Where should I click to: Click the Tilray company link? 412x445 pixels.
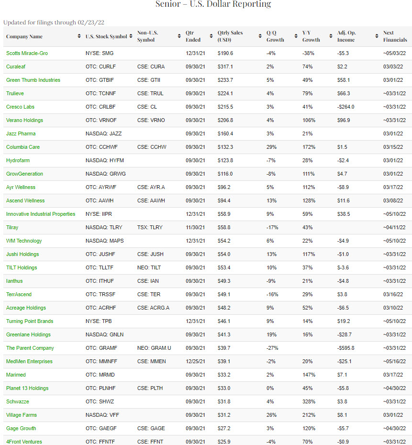(x=12, y=227)
